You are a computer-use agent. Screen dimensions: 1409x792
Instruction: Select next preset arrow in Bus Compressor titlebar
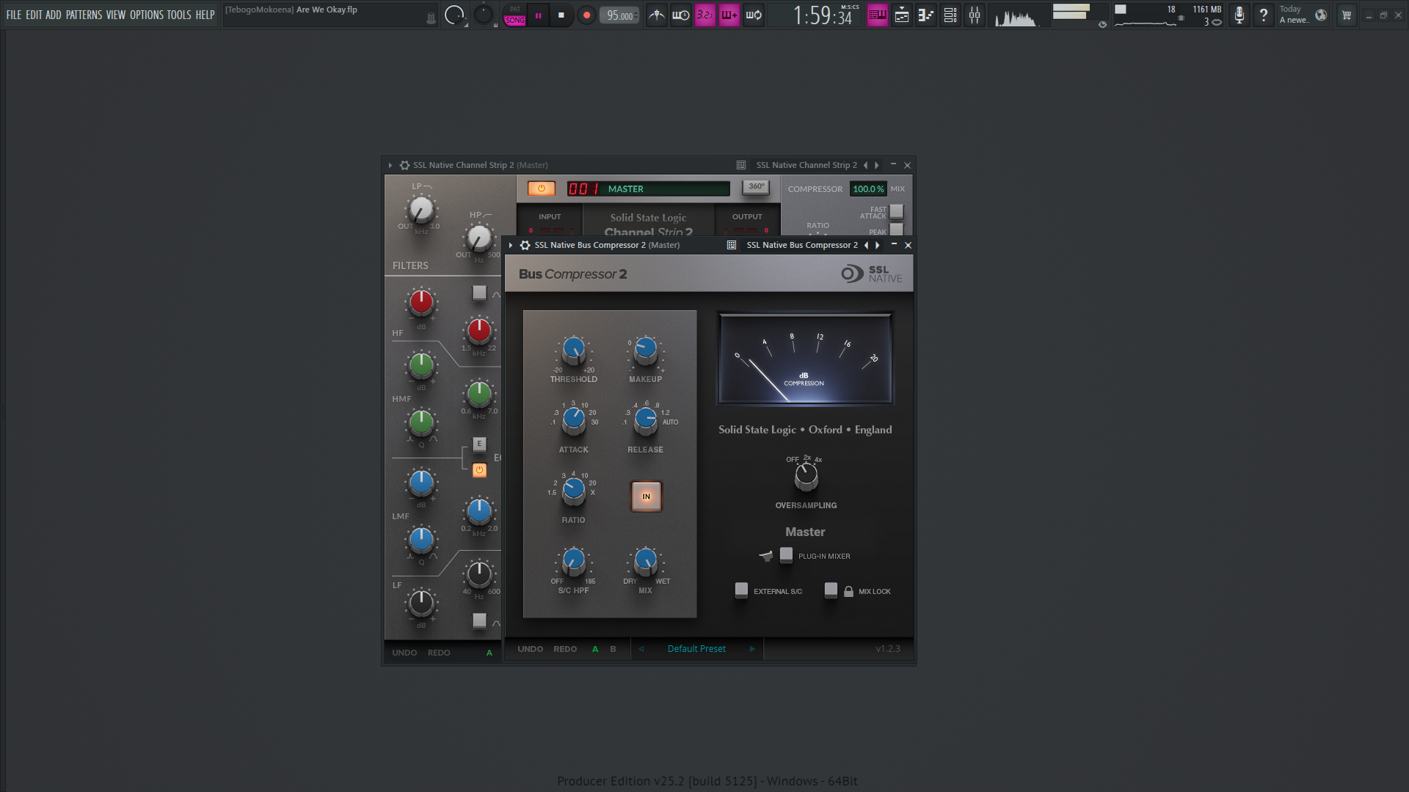click(878, 245)
